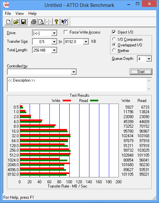Image resolution: width=159 pixels, height=203 pixels.
Task: Click the Start button
Action: (x=141, y=72)
